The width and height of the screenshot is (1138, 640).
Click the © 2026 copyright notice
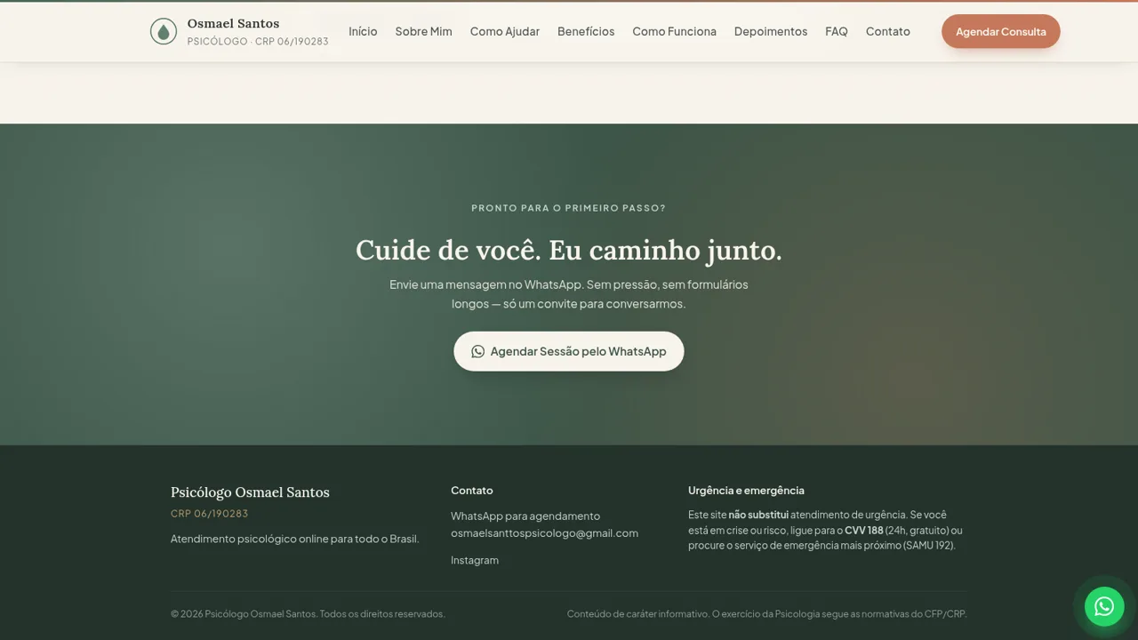[308, 614]
